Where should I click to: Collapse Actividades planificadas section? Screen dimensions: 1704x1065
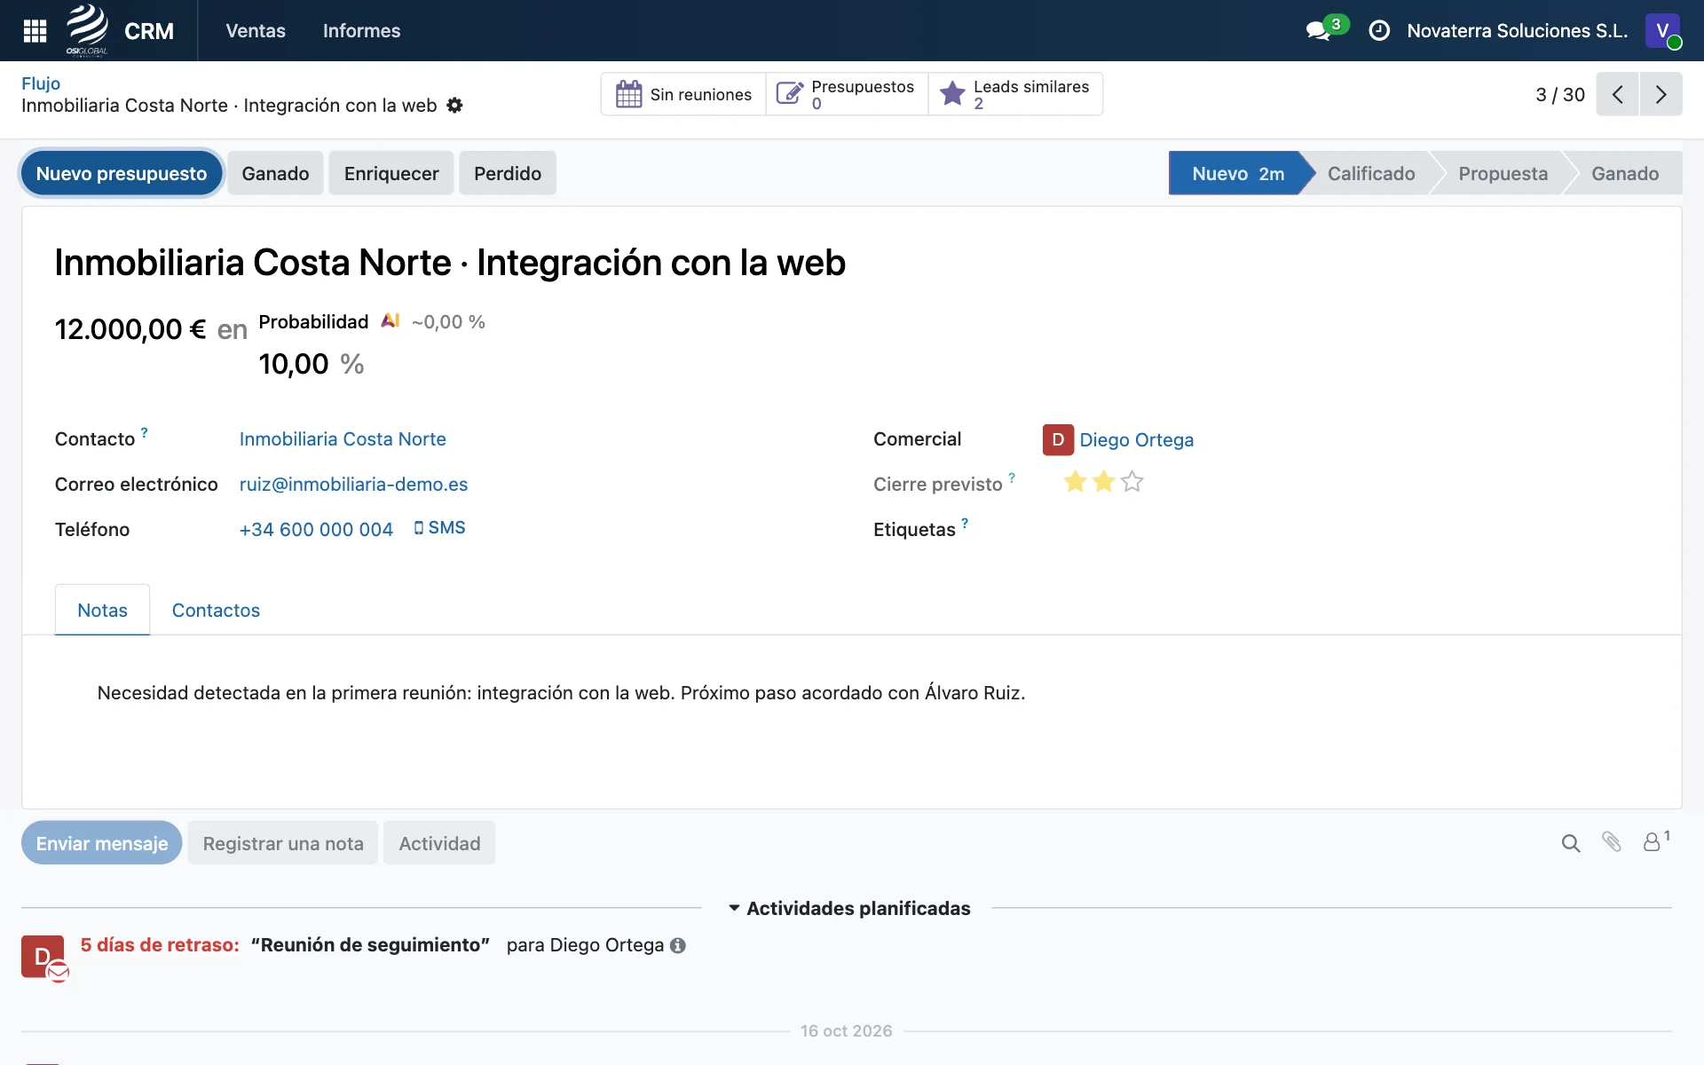849,908
